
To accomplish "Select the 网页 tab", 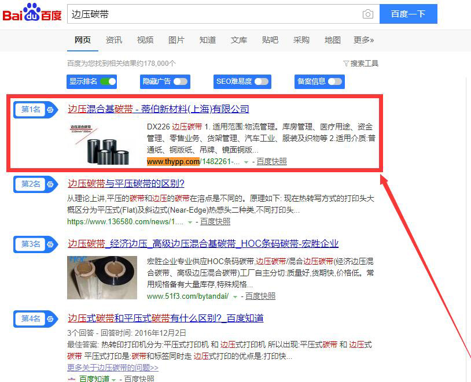I will pos(83,40).
